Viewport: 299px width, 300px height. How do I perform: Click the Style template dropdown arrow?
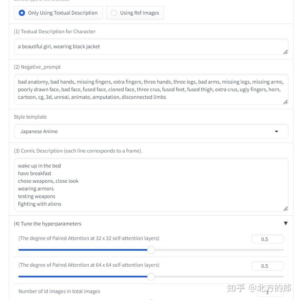pos(276,131)
